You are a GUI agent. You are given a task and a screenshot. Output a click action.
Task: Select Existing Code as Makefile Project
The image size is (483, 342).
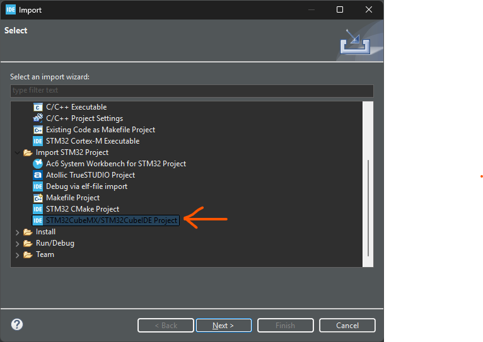pyautogui.click(x=100, y=130)
